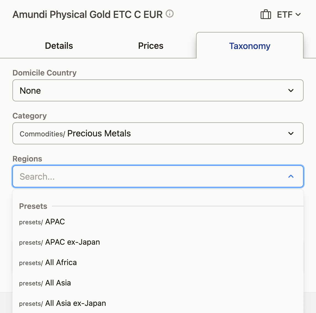Viewport: 316px width, 313px height.
Task: Open the ETF asset type dropdown
Action: [x=288, y=15]
